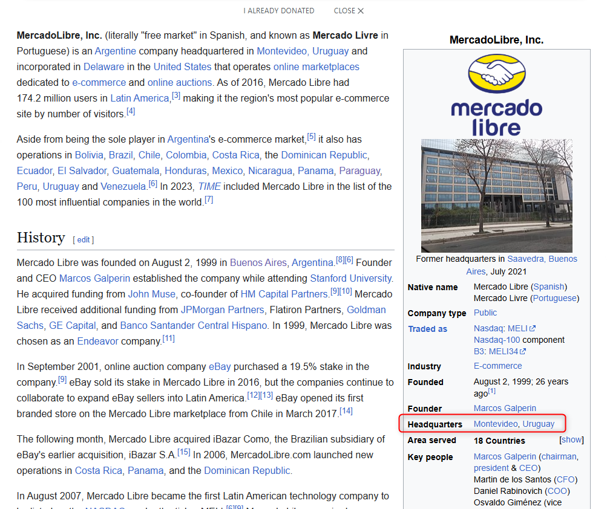
Task: Open Marcos Galperin link in History paragraph
Action: point(94,279)
